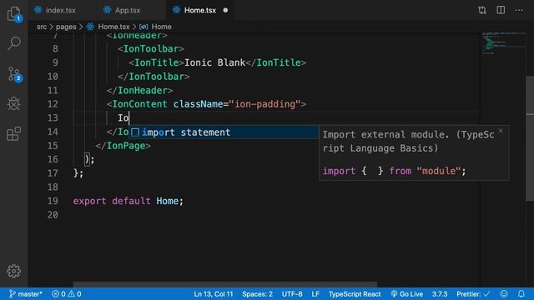Click the 3.7.3 TypeScript version
This screenshot has width=534, height=300.
point(440,294)
